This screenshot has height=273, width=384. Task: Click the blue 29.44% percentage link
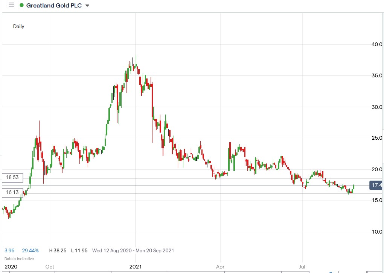click(x=30, y=250)
